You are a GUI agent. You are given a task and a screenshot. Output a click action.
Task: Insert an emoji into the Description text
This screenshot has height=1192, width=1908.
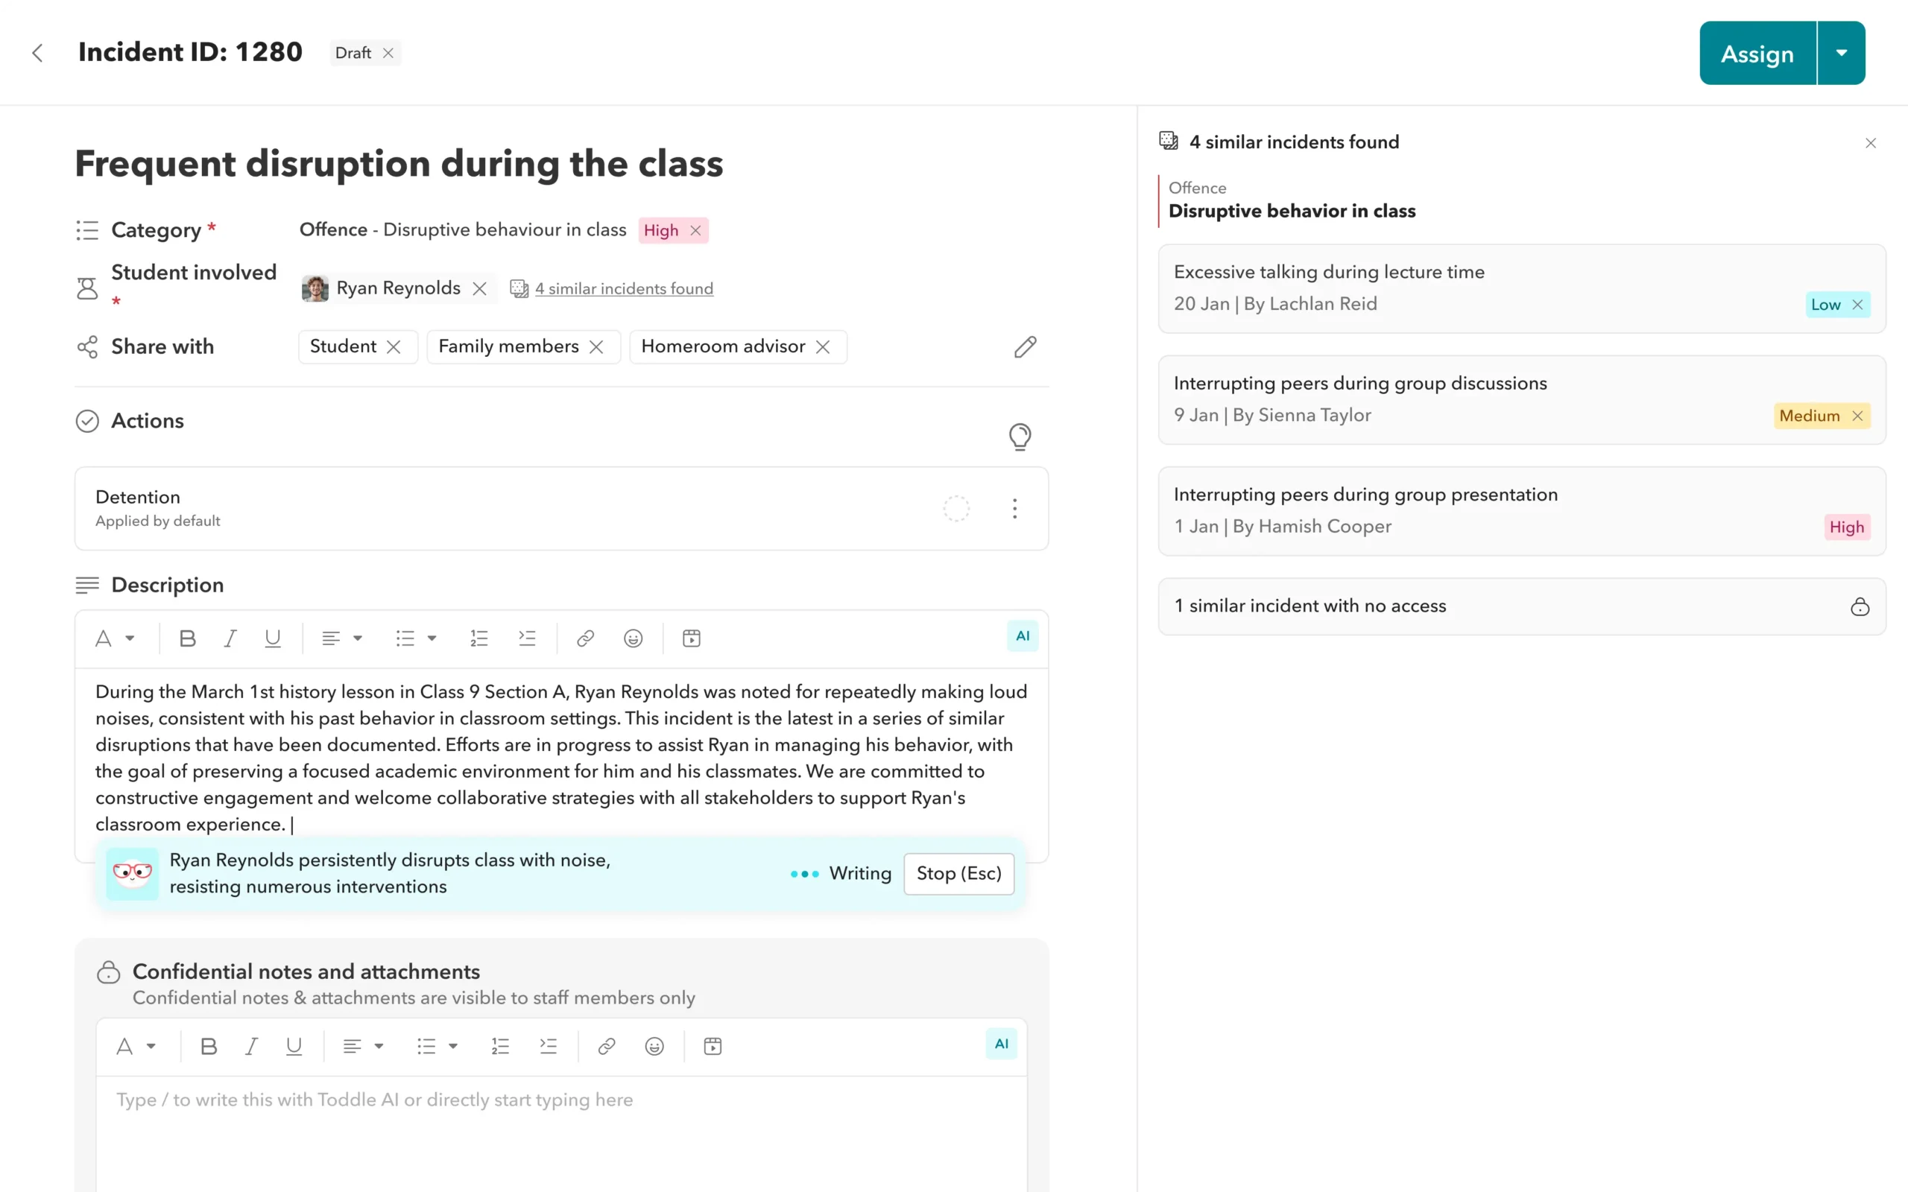tap(633, 638)
